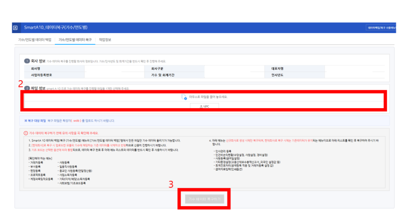The height and width of the screenshot is (224, 407).
Task: Click the 회사구분 label
Action: pos(157,69)
